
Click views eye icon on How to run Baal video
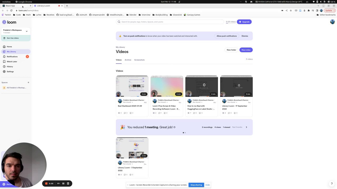click(189, 113)
